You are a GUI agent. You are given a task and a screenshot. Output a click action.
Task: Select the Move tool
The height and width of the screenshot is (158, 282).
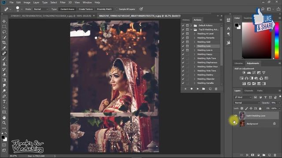[x=4, y=22]
